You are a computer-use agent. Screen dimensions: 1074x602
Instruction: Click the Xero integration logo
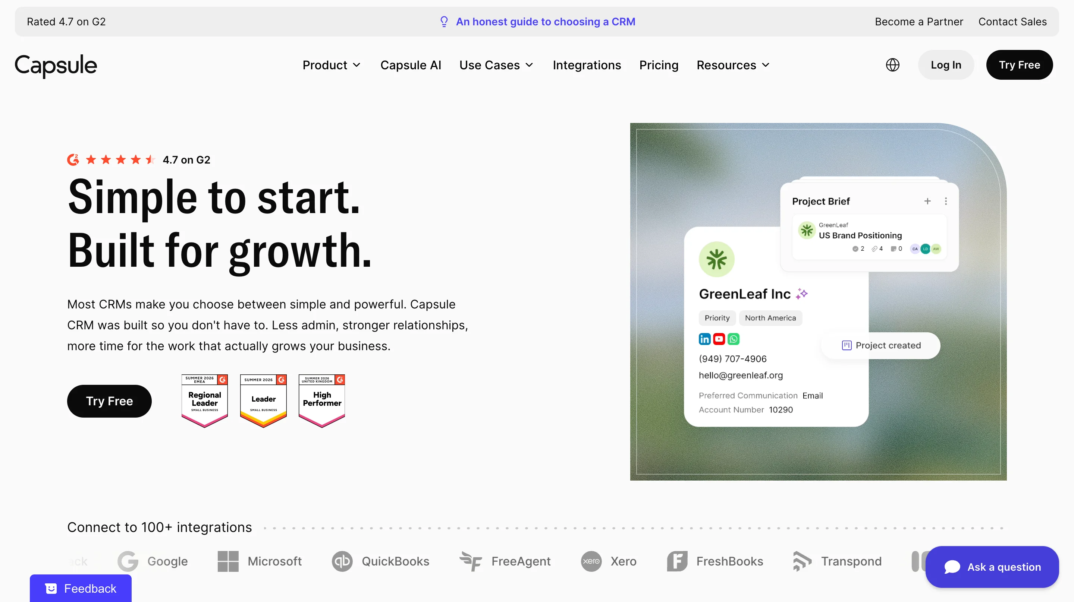pyautogui.click(x=609, y=561)
